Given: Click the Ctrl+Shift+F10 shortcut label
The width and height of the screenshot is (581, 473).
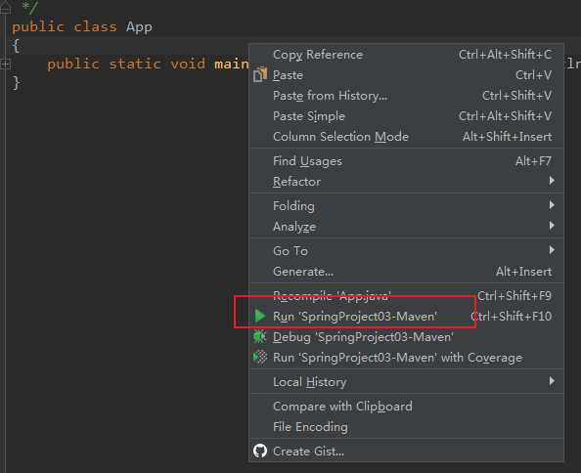Looking at the screenshot, I should click(x=512, y=316).
